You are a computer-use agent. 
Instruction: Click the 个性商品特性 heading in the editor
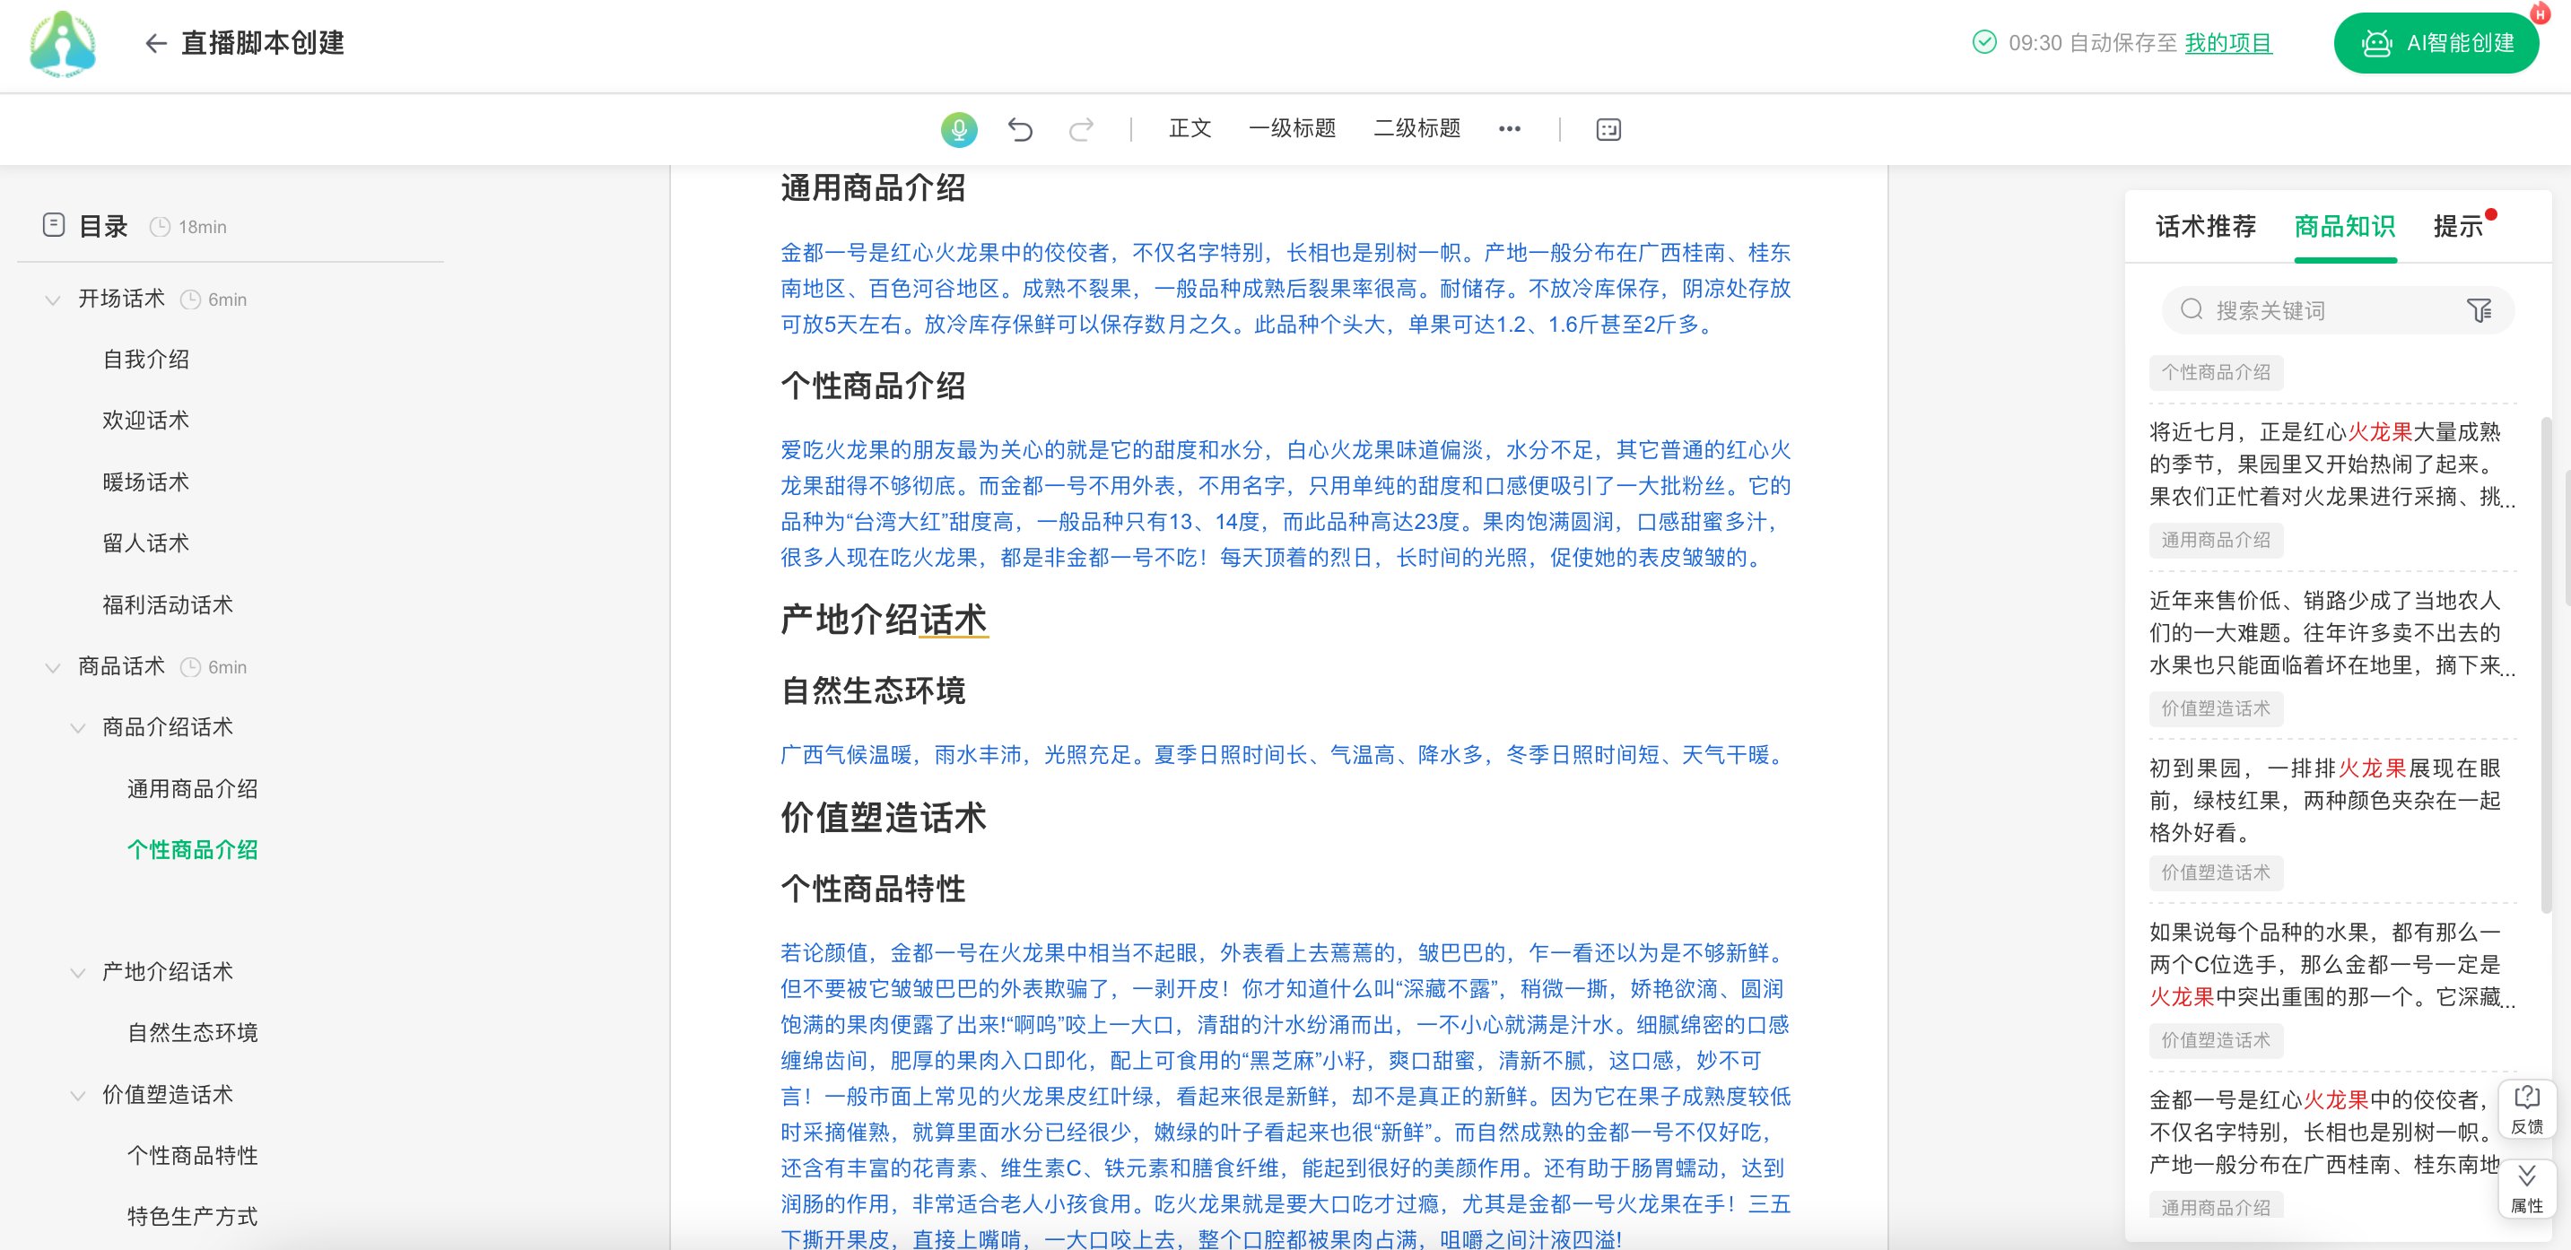(x=872, y=888)
